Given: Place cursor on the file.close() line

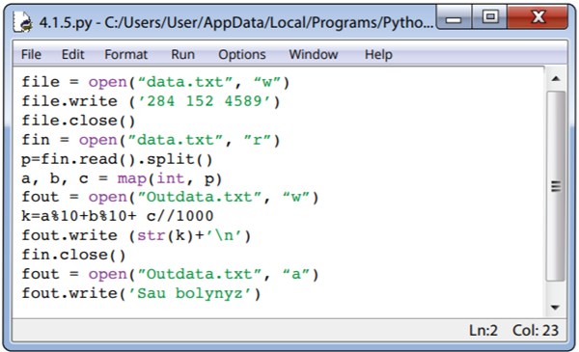Looking at the screenshot, I should (78, 121).
